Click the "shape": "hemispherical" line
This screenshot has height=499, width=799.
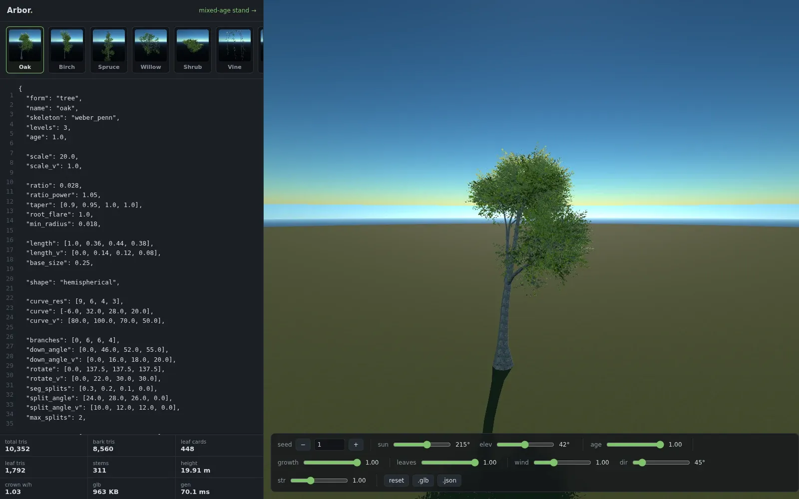73,282
